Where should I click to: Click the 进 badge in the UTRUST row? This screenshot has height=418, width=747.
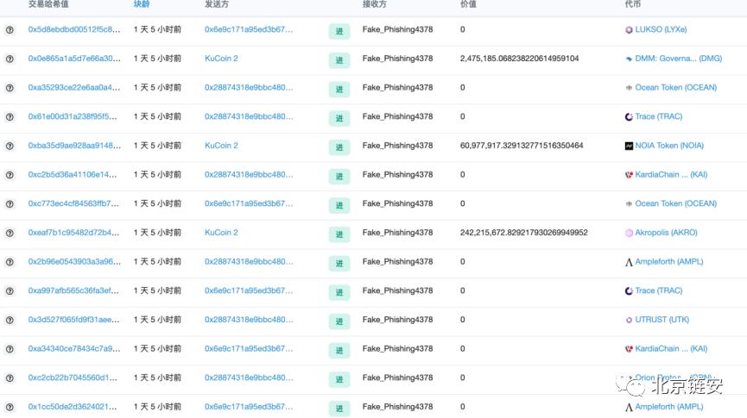tap(339, 321)
